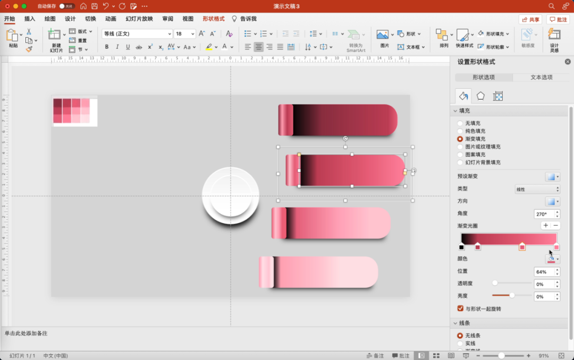Collapse the Fill section
The height and width of the screenshot is (360, 574).
455,111
